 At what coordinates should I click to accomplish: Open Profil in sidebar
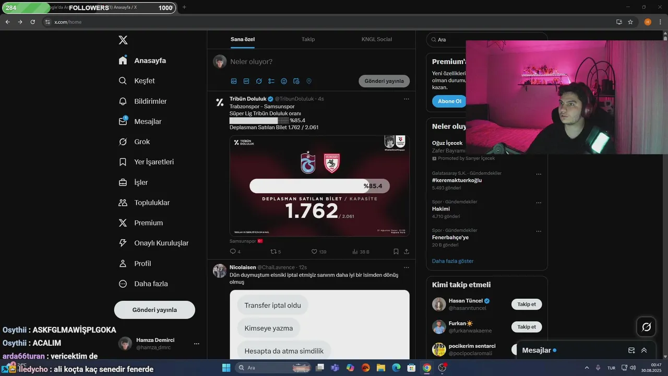click(x=135, y=263)
